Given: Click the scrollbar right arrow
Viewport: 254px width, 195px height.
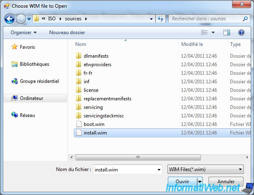Looking at the screenshot, I should (x=247, y=157).
